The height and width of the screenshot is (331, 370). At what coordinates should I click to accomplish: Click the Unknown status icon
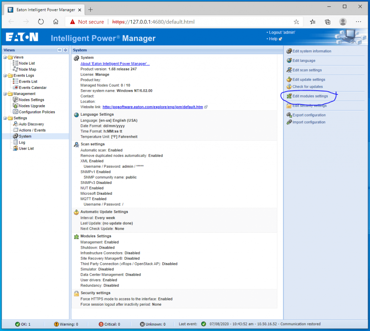tap(142, 324)
